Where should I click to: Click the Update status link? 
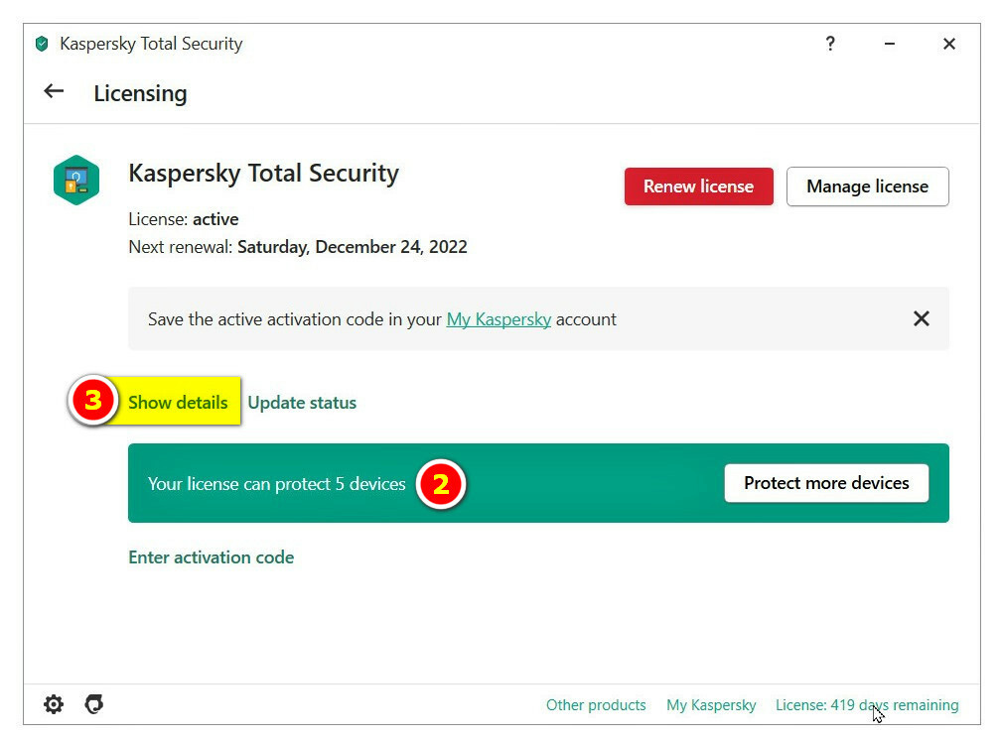(x=302, y=403)
